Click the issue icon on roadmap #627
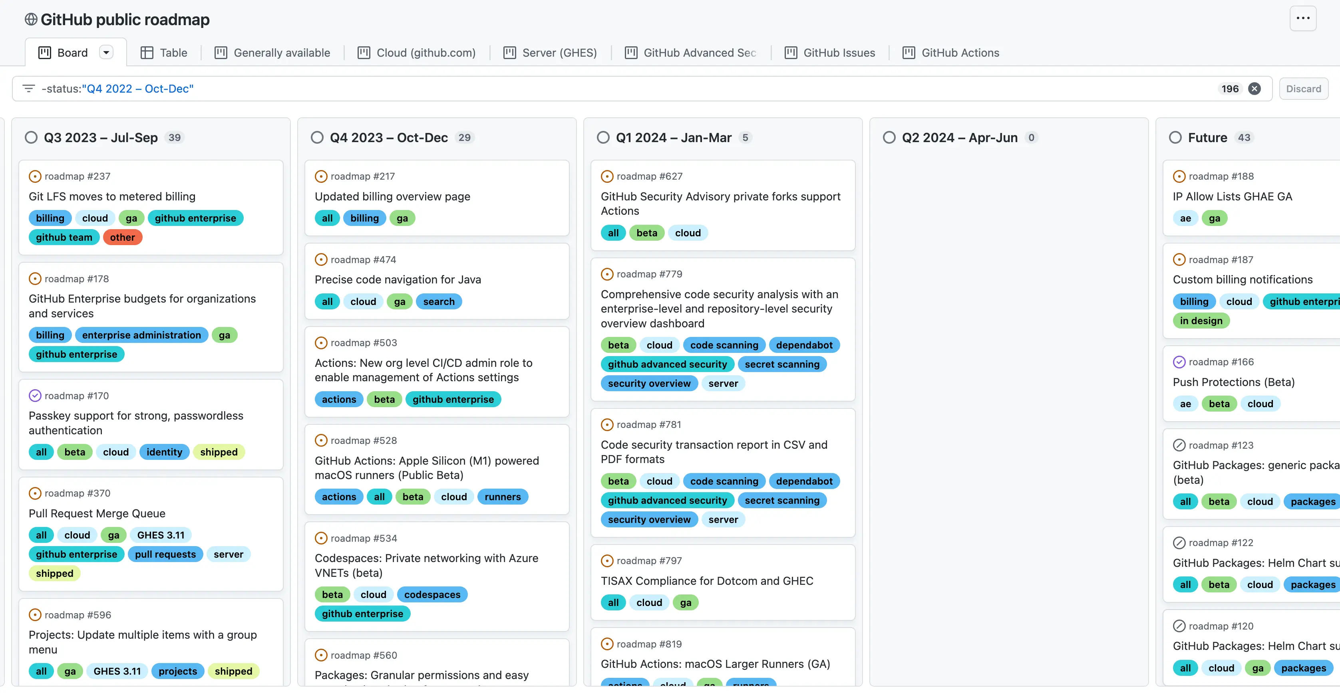This screenshot has height=693, width=1340. pyautogui.click(x=606, y=176)
